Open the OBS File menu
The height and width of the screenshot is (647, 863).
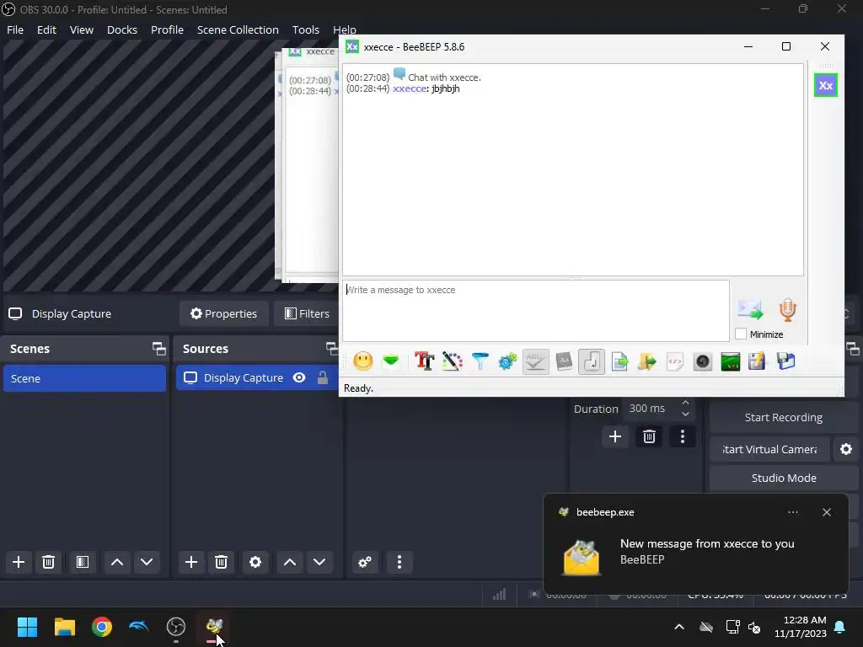click(x=15, y=29)
